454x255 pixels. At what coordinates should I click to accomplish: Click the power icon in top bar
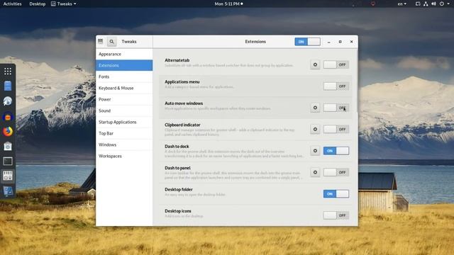point(441,4)
